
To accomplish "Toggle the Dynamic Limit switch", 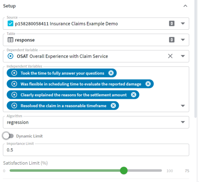I will tap(8, 136).
